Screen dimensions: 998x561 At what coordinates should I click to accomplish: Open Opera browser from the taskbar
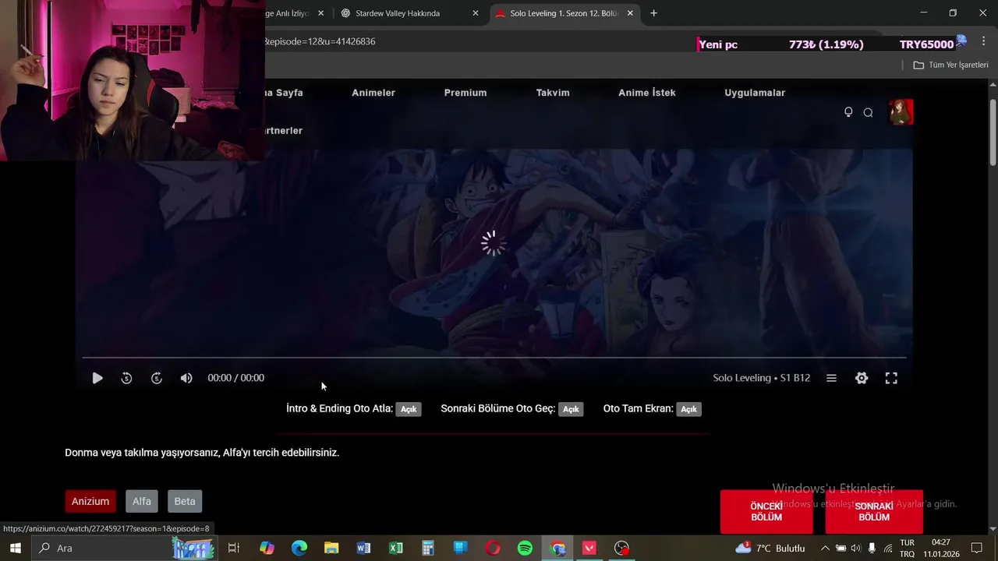493,548
